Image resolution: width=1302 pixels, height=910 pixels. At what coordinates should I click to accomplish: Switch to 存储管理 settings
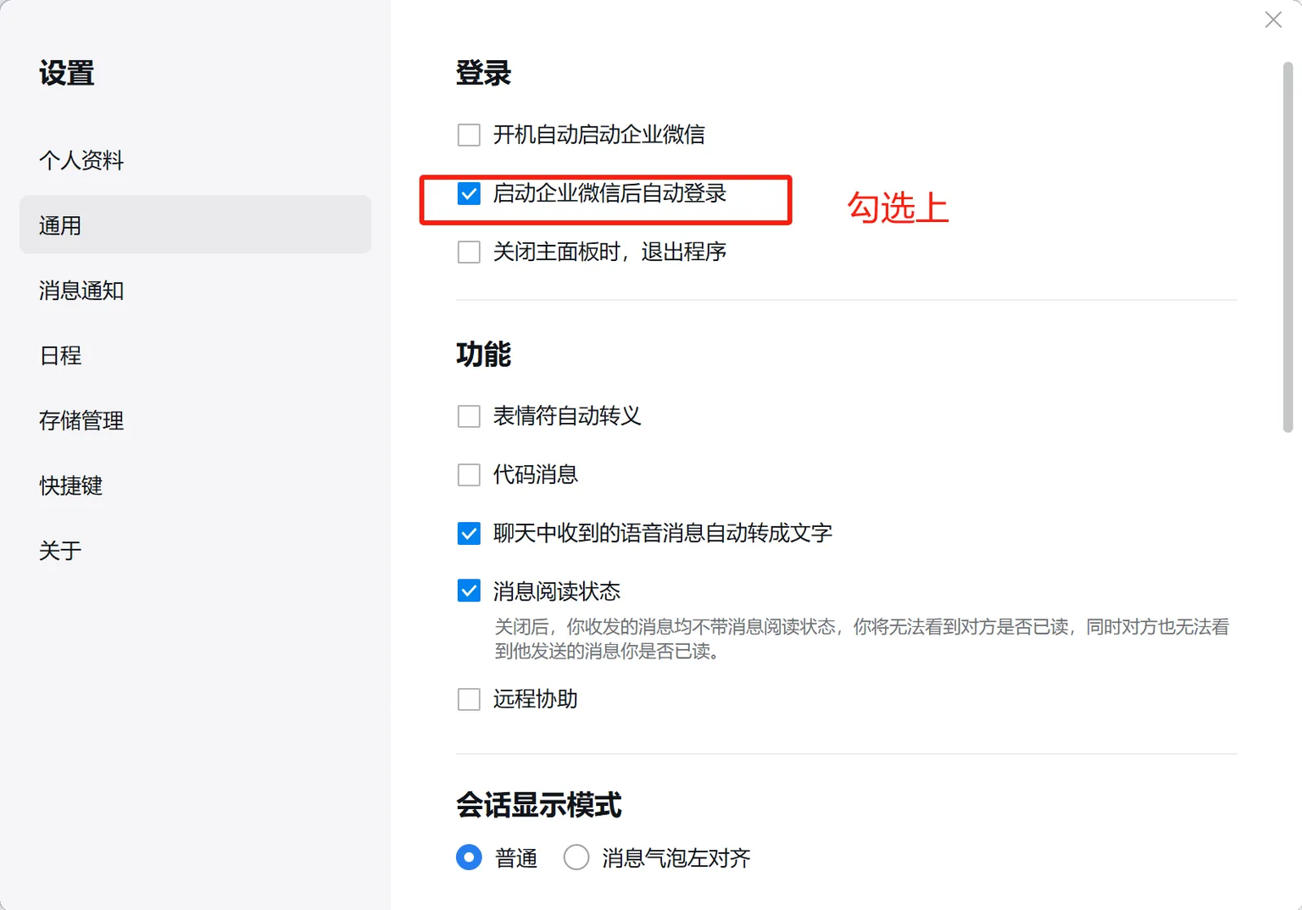pos(195,420)
